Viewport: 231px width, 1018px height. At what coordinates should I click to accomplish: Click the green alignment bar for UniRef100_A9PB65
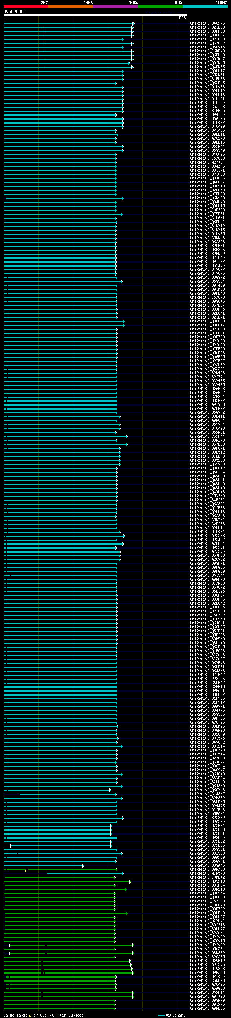pyautogui.click(x=60, y=1008)
